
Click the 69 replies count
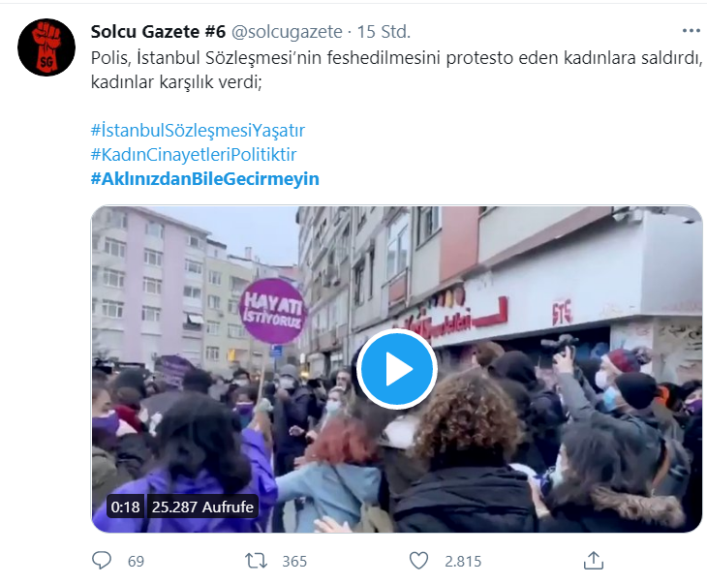(x=136, y=561)
